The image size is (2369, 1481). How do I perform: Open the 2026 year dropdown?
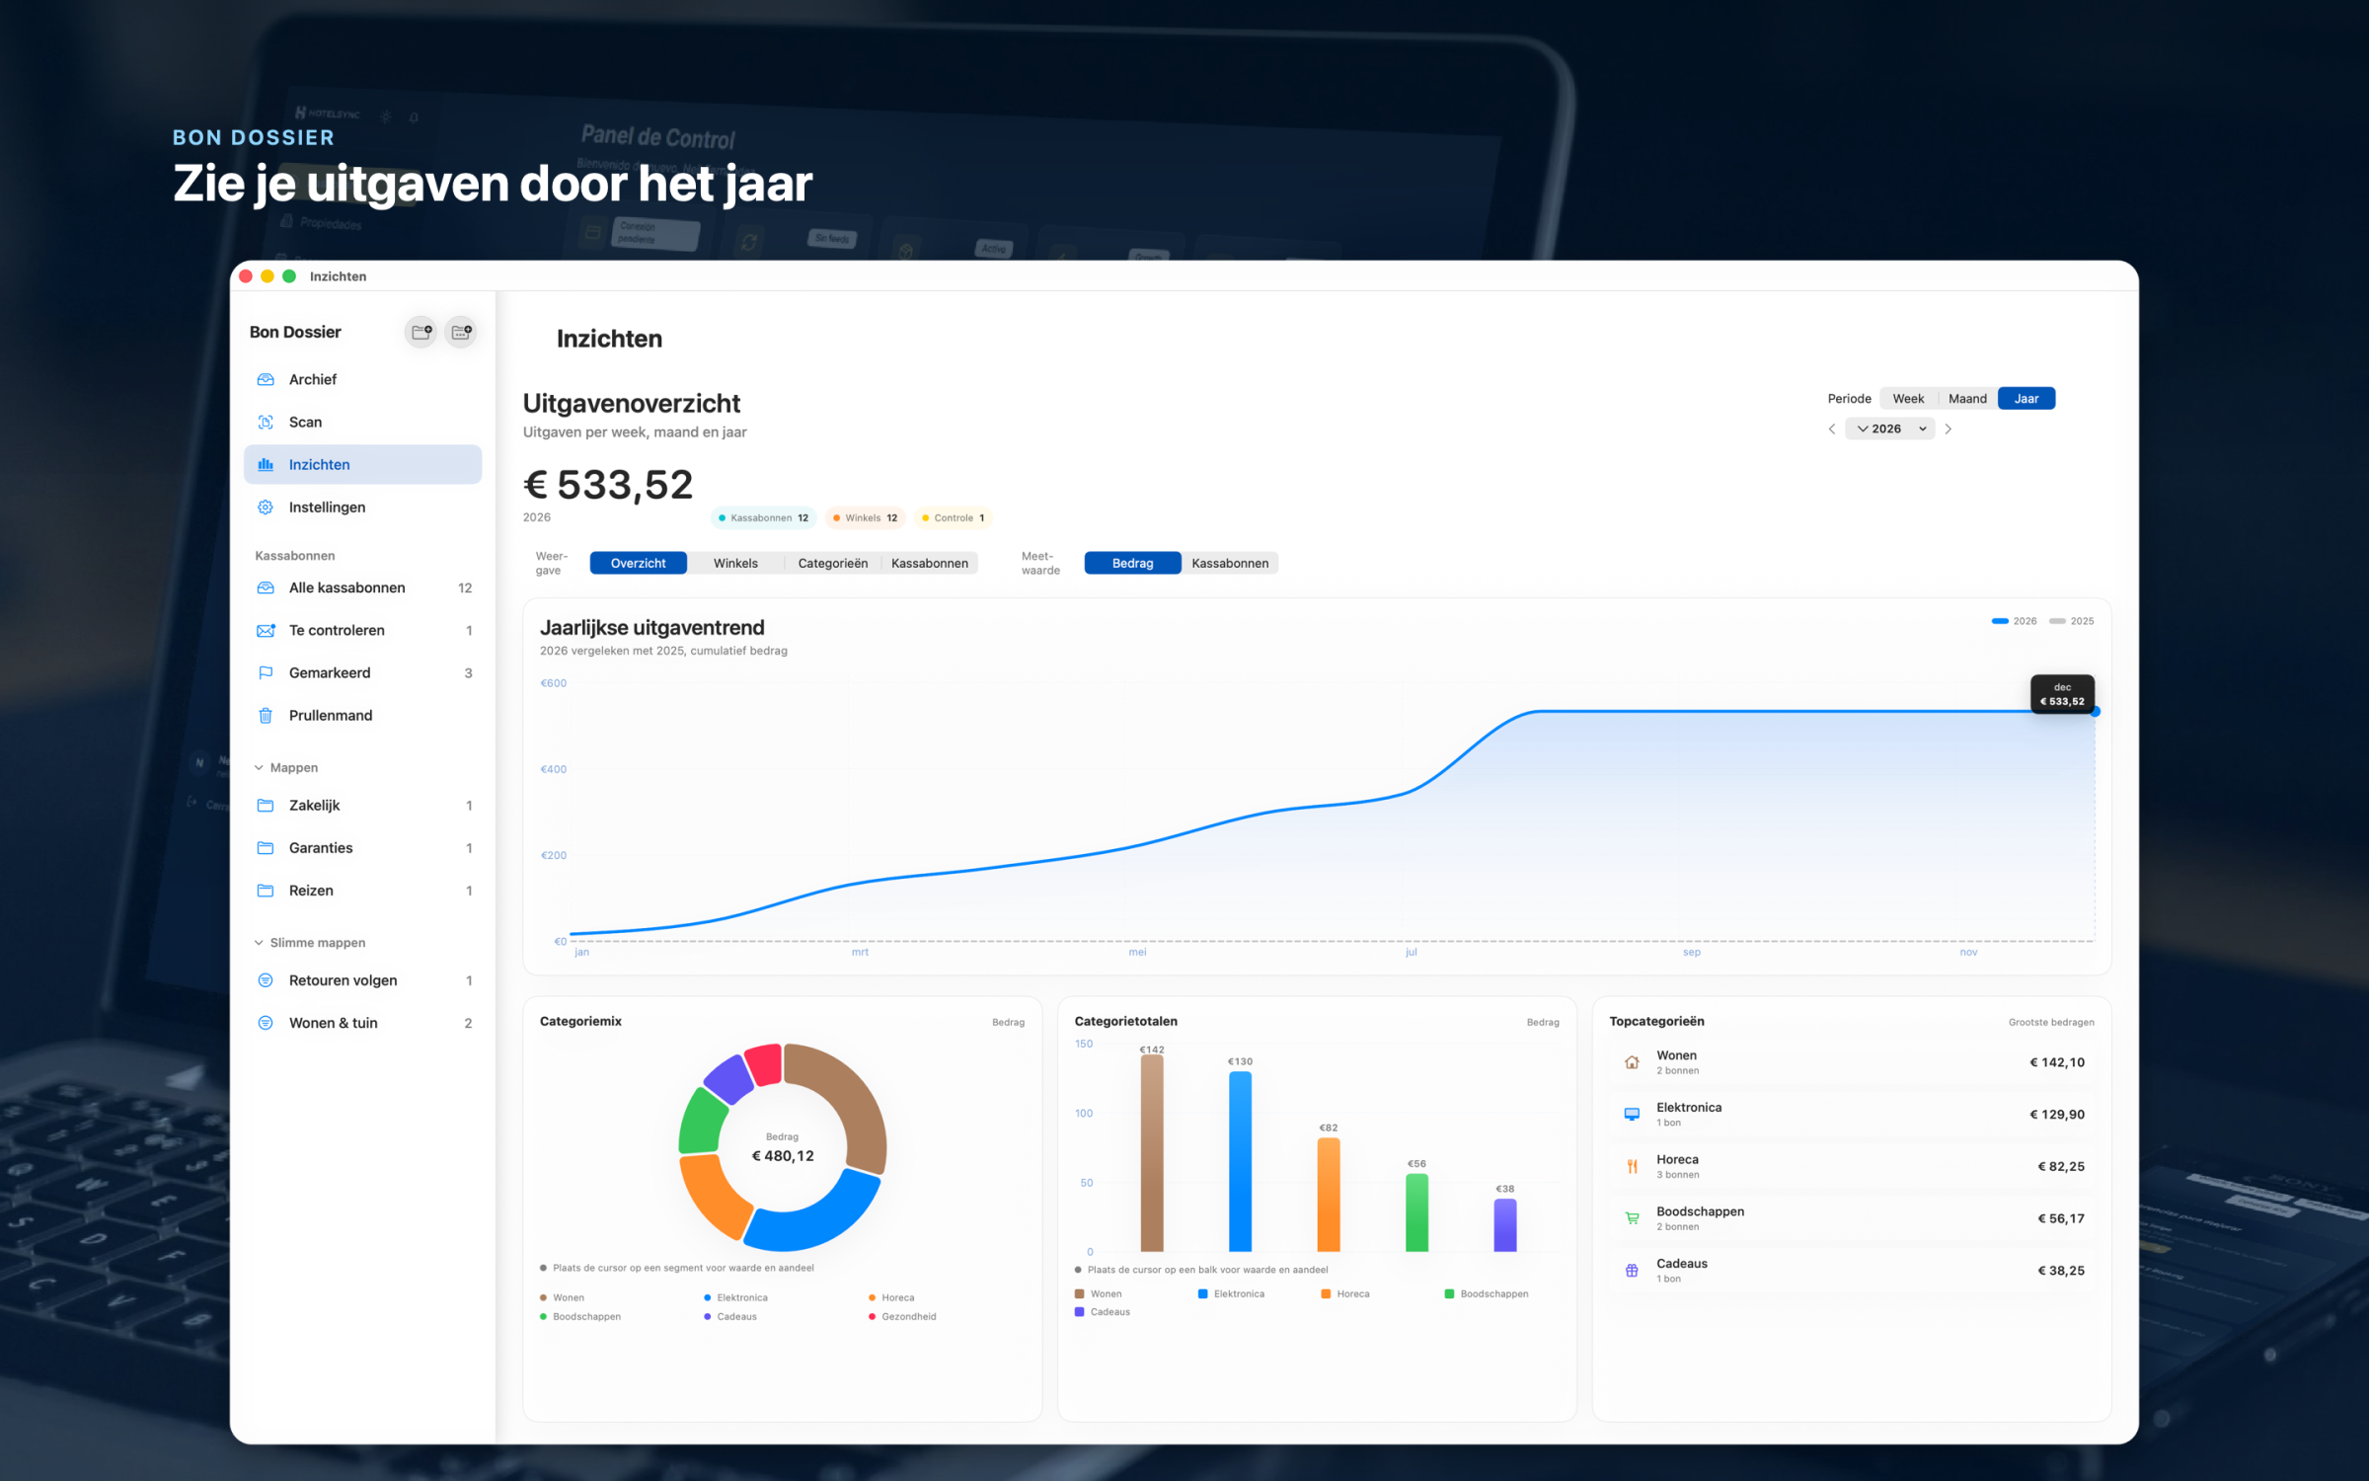(1890, 429)
